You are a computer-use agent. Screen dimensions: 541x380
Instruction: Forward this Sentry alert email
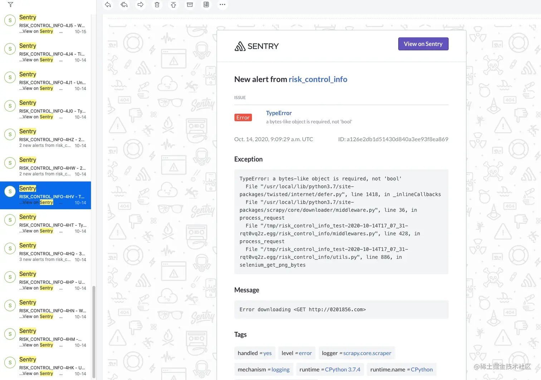click(141, 5)
